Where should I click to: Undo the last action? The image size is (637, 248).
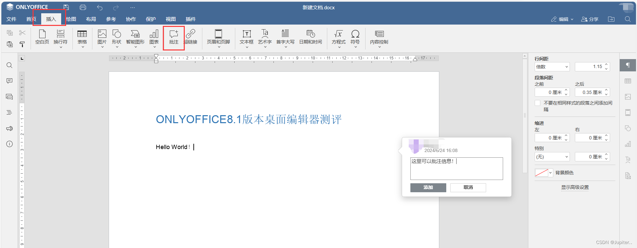(x=100, y=7)
